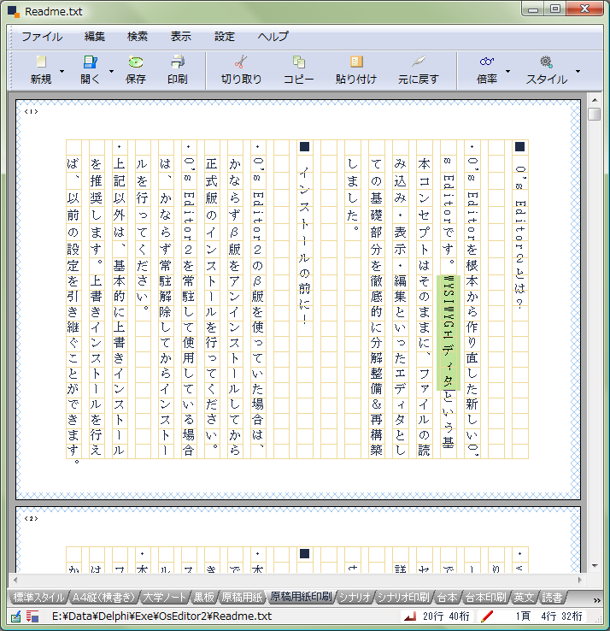This screenshot has width=610, height=631.
Task: Click the 倍率 (Zoom) glasses icon
Action: click(x=487, y=62)
